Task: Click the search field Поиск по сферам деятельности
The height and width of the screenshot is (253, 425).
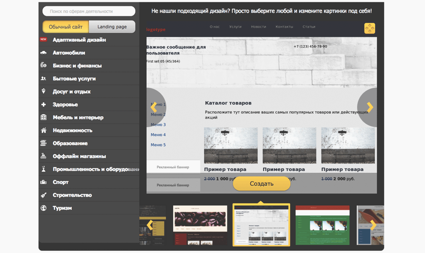Action: [89, 11]
